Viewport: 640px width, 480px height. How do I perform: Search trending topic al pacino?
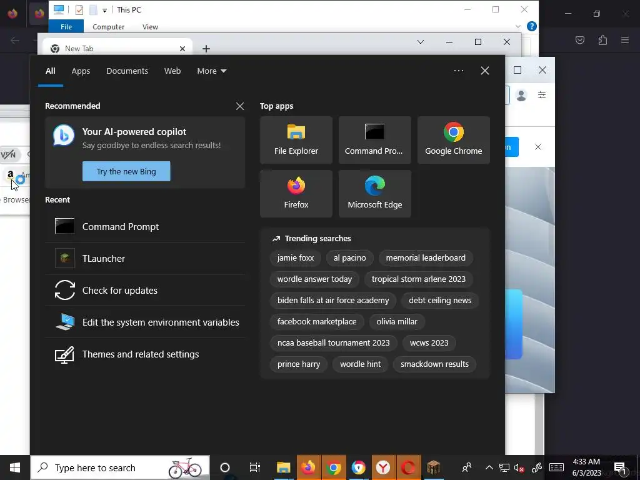coord(350,258)
